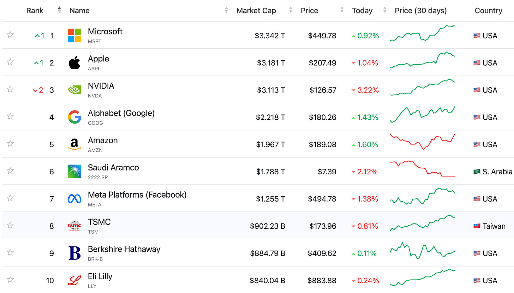Star Berkshire Hathaway as favorite
514x293 pixels.
[x=10, y=252]
